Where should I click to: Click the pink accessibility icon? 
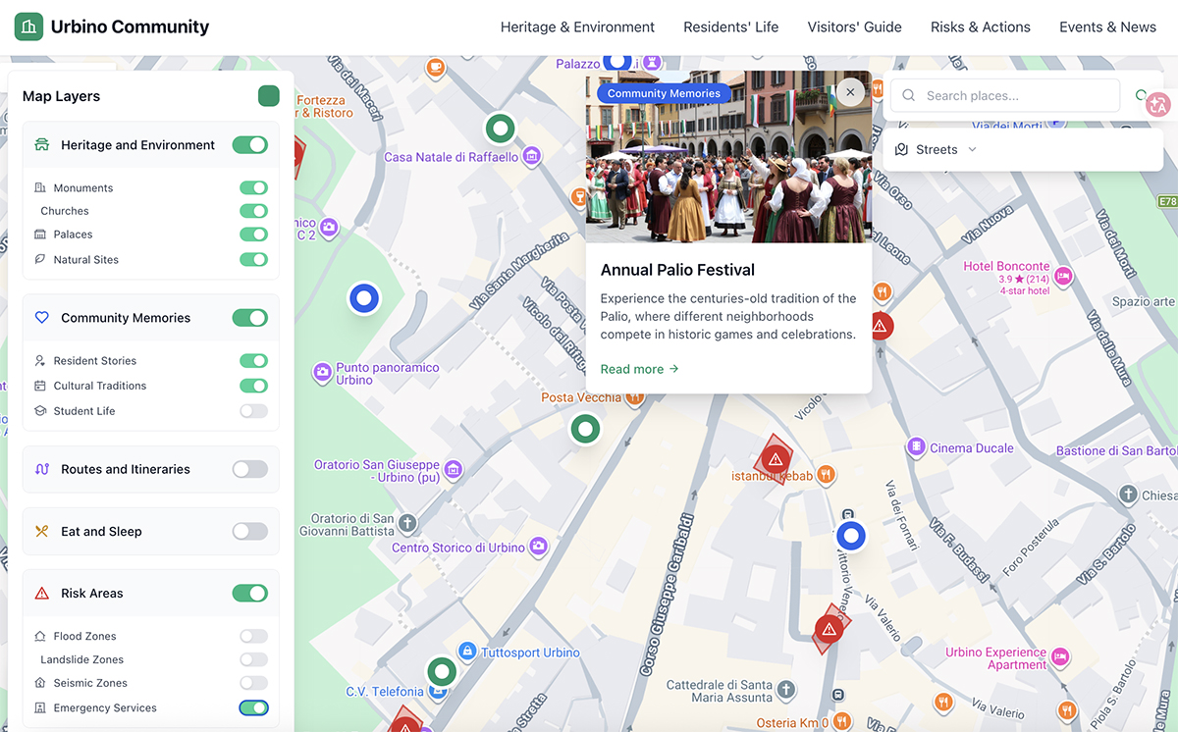tap(1158, 104)
